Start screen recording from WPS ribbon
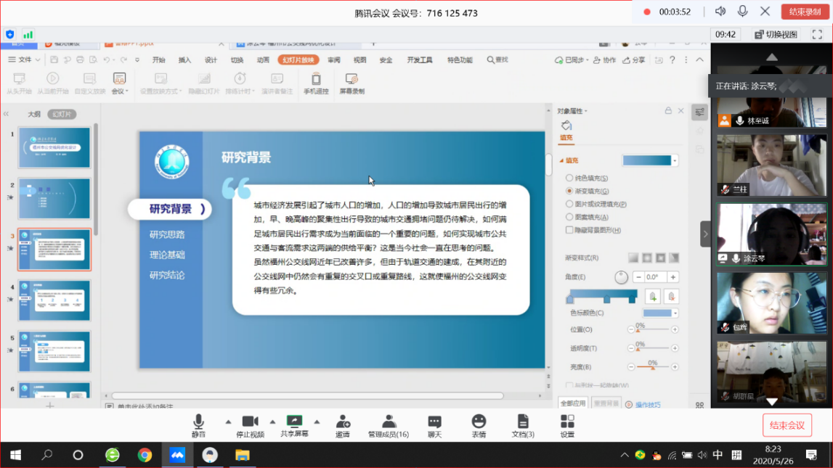The image size is (833, 468). pyautogui.click(x=352, y=83)
